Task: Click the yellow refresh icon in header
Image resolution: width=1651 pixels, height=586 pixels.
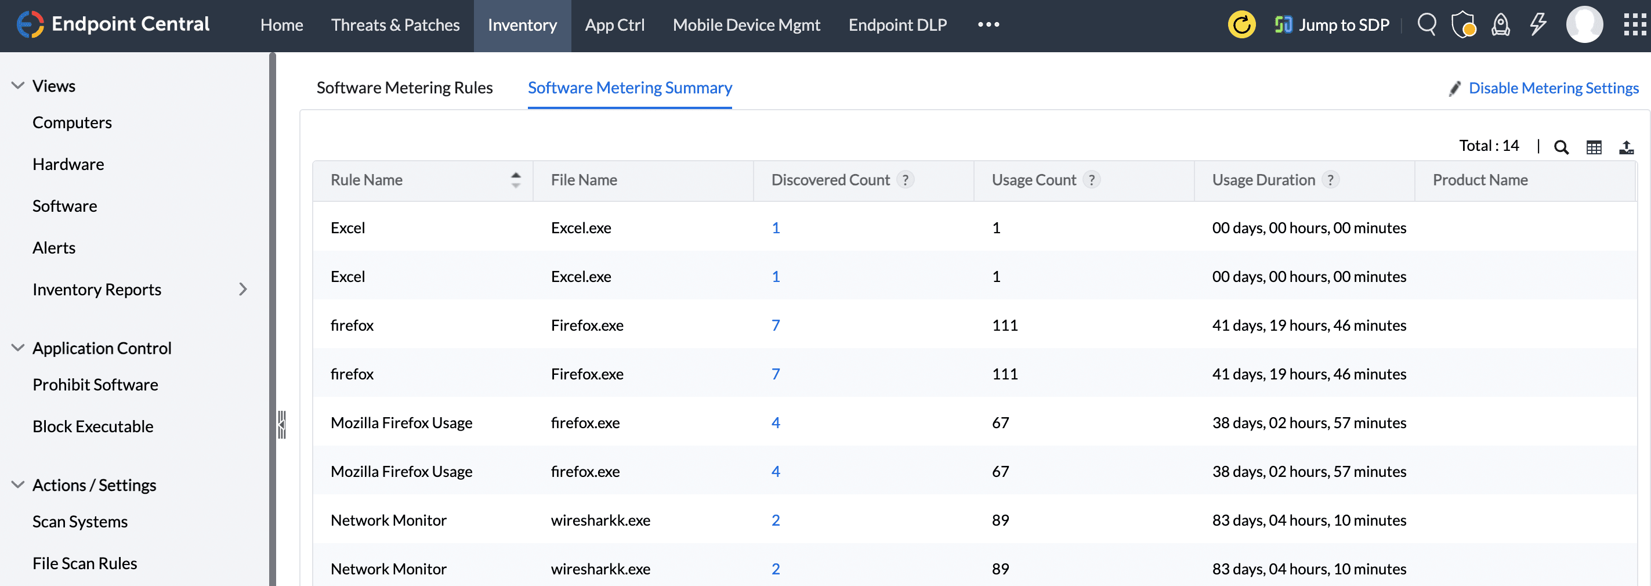Action: [x=1241, y=25]
